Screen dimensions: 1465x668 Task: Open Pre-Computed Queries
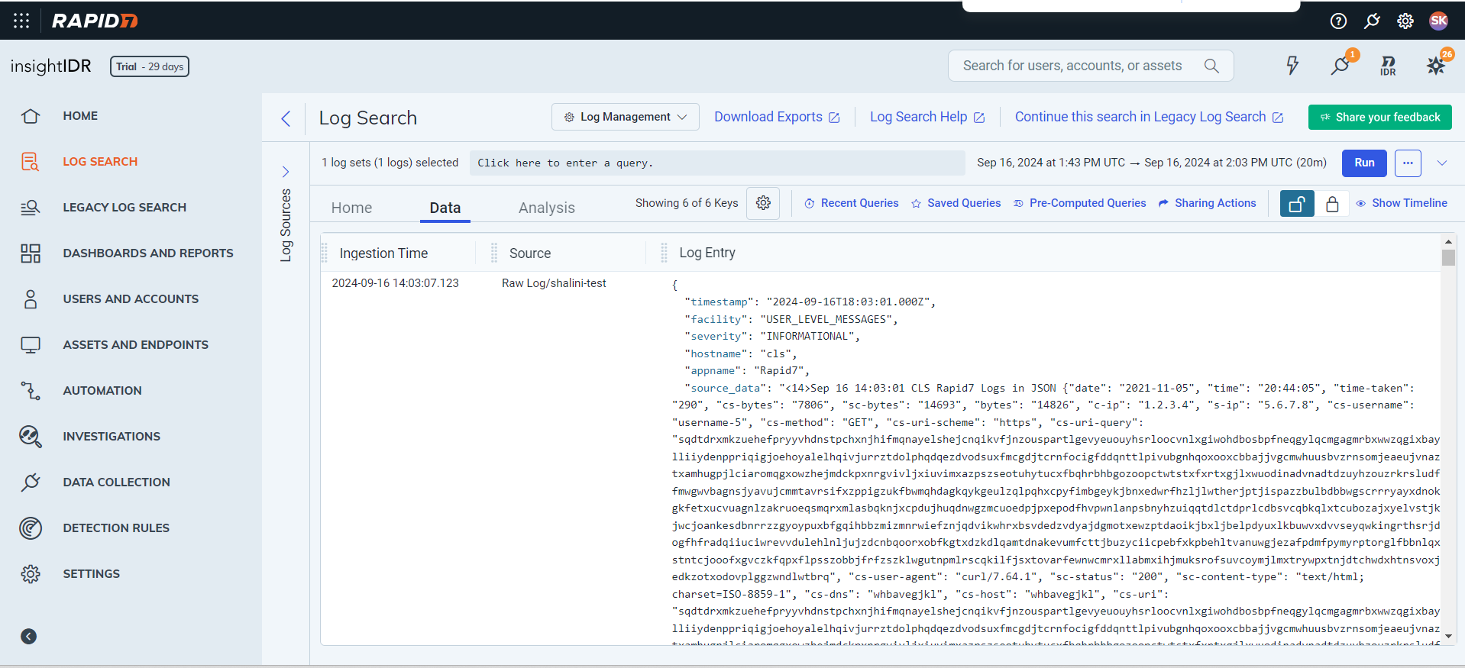click(x=1079, y=203)
